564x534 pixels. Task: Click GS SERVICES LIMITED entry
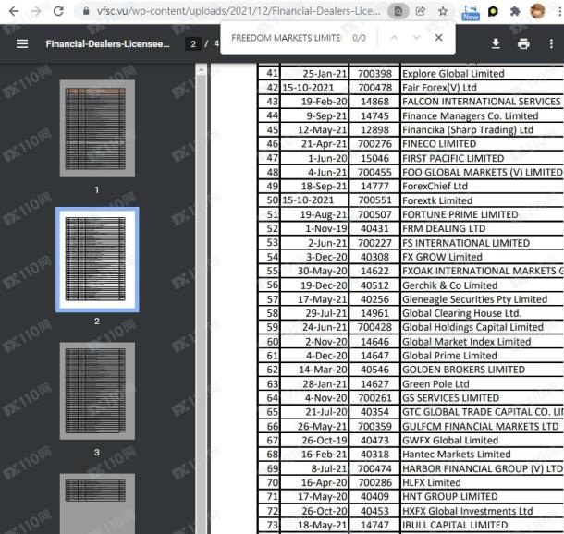click(450, 398)
